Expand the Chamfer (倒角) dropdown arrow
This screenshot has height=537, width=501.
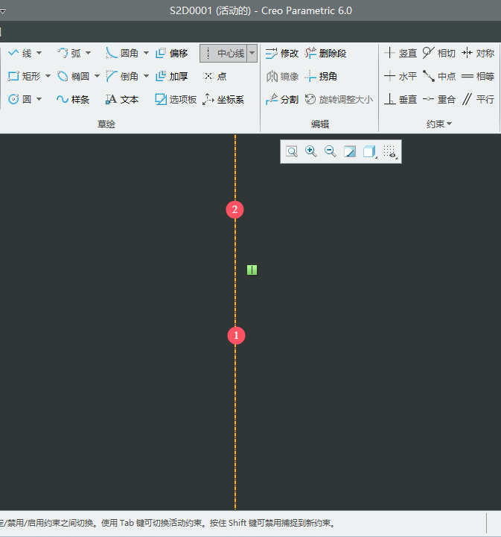(x=146, y=76)
